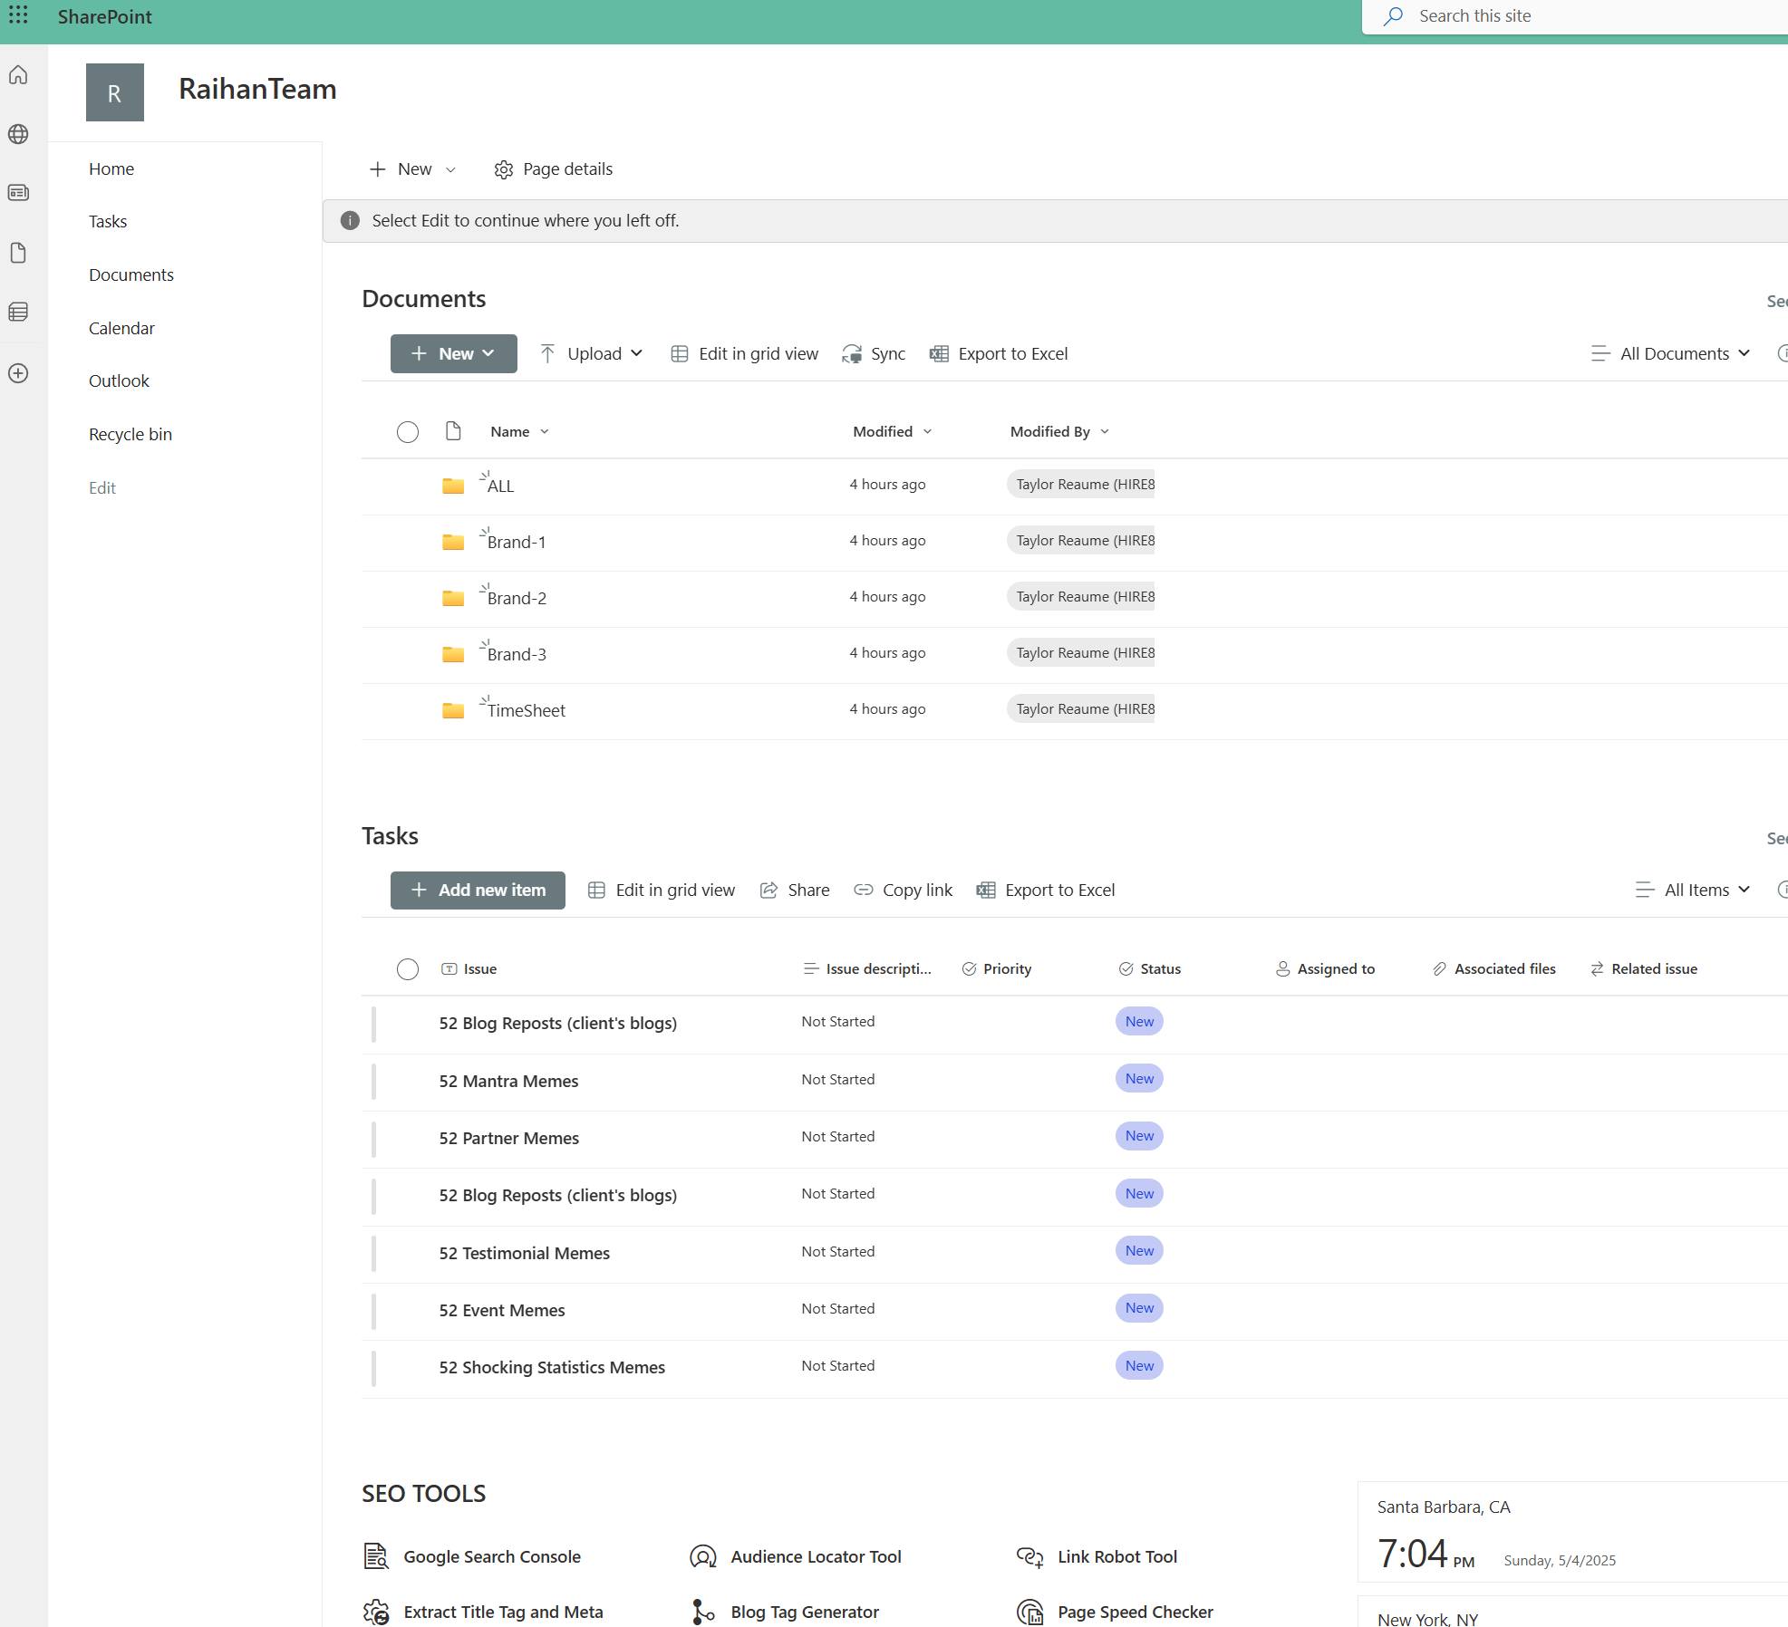This screenshot has height=1627, width=1788.
Task: Go to Home in site navigation
Action: [x=111, y=169]
